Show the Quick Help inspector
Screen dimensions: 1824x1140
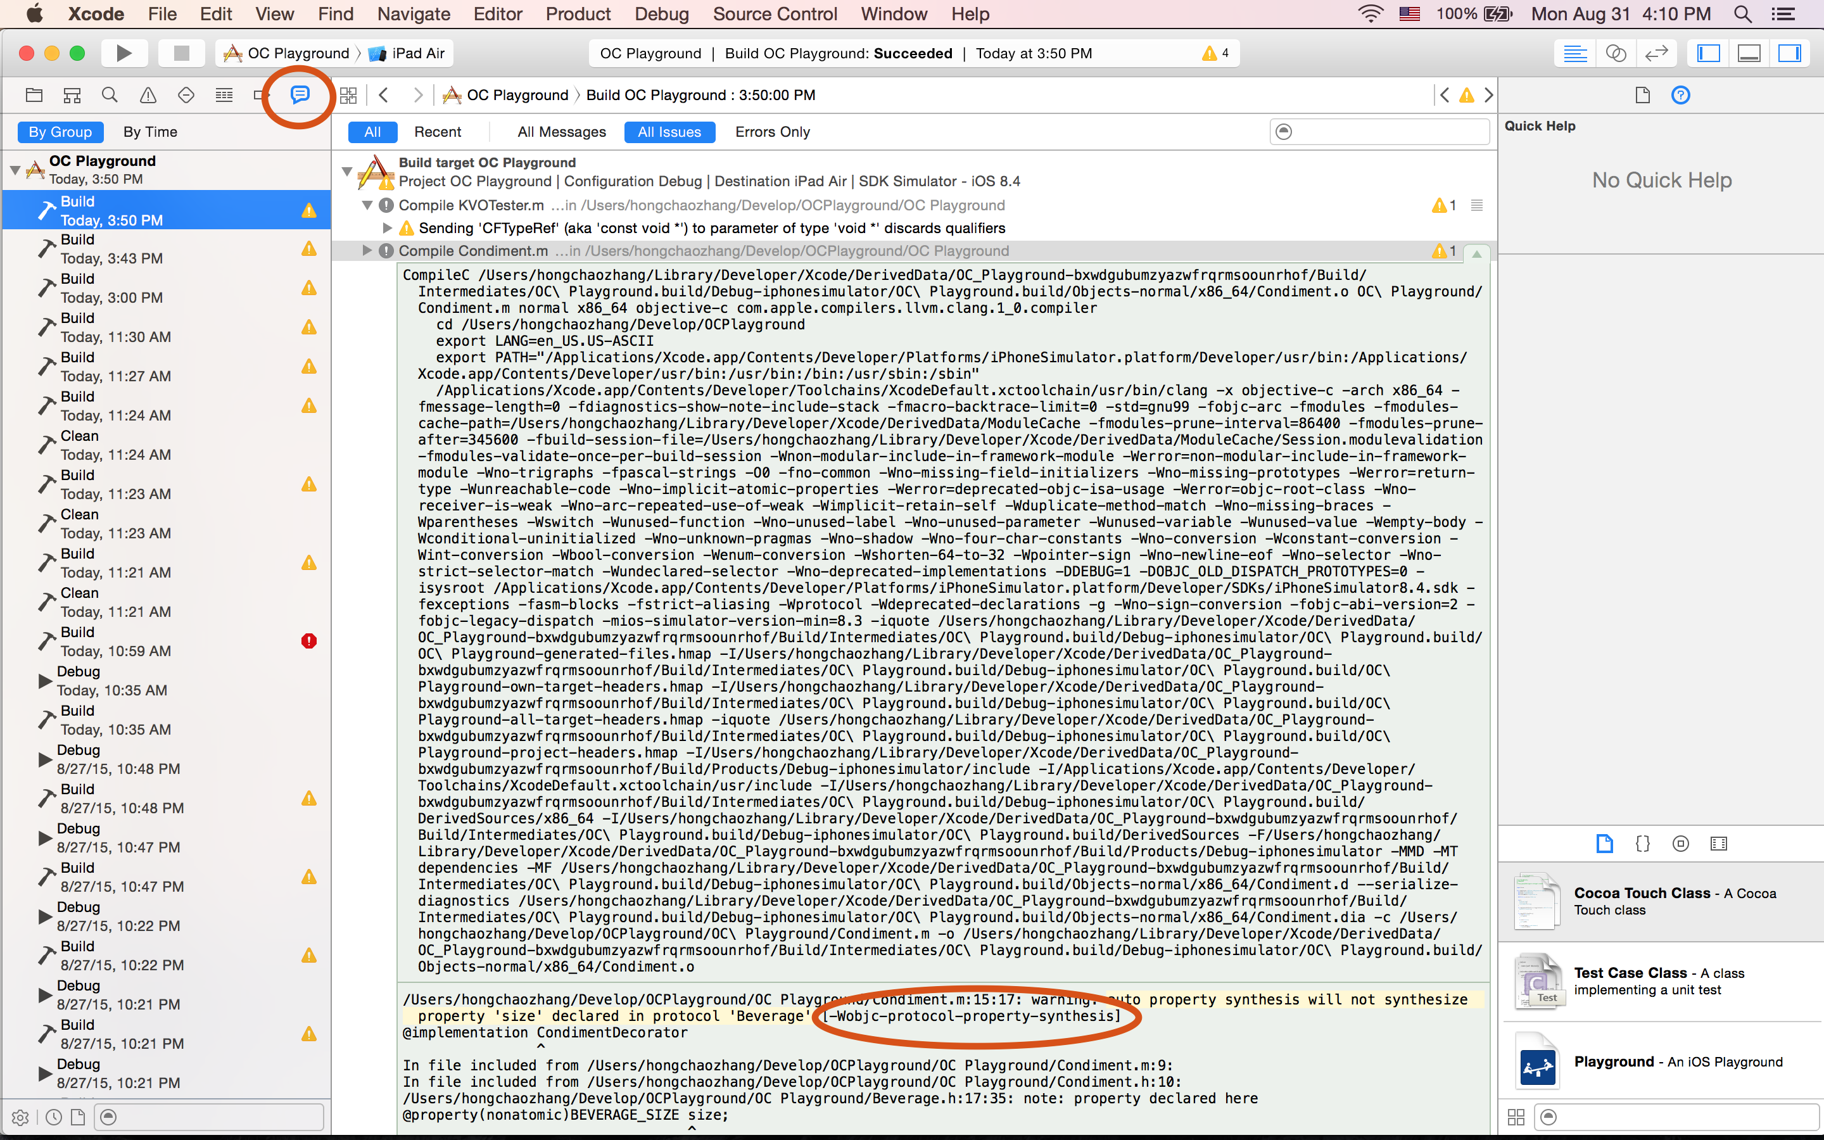pyautogui.click(x=1680, y=95)
